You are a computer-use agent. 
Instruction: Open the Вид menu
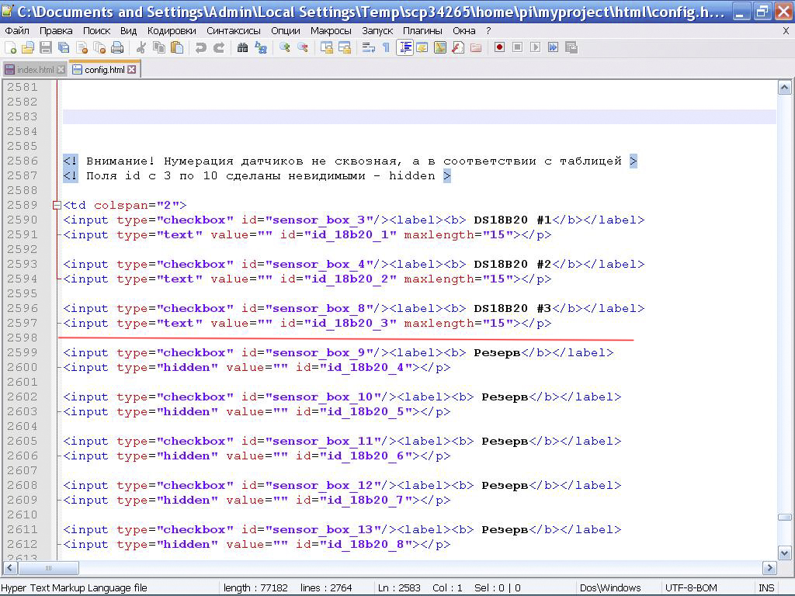click(x=128, y=31)
